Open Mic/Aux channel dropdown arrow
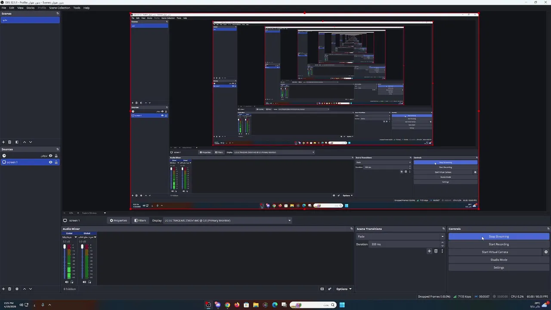 (x=76, y=237)
